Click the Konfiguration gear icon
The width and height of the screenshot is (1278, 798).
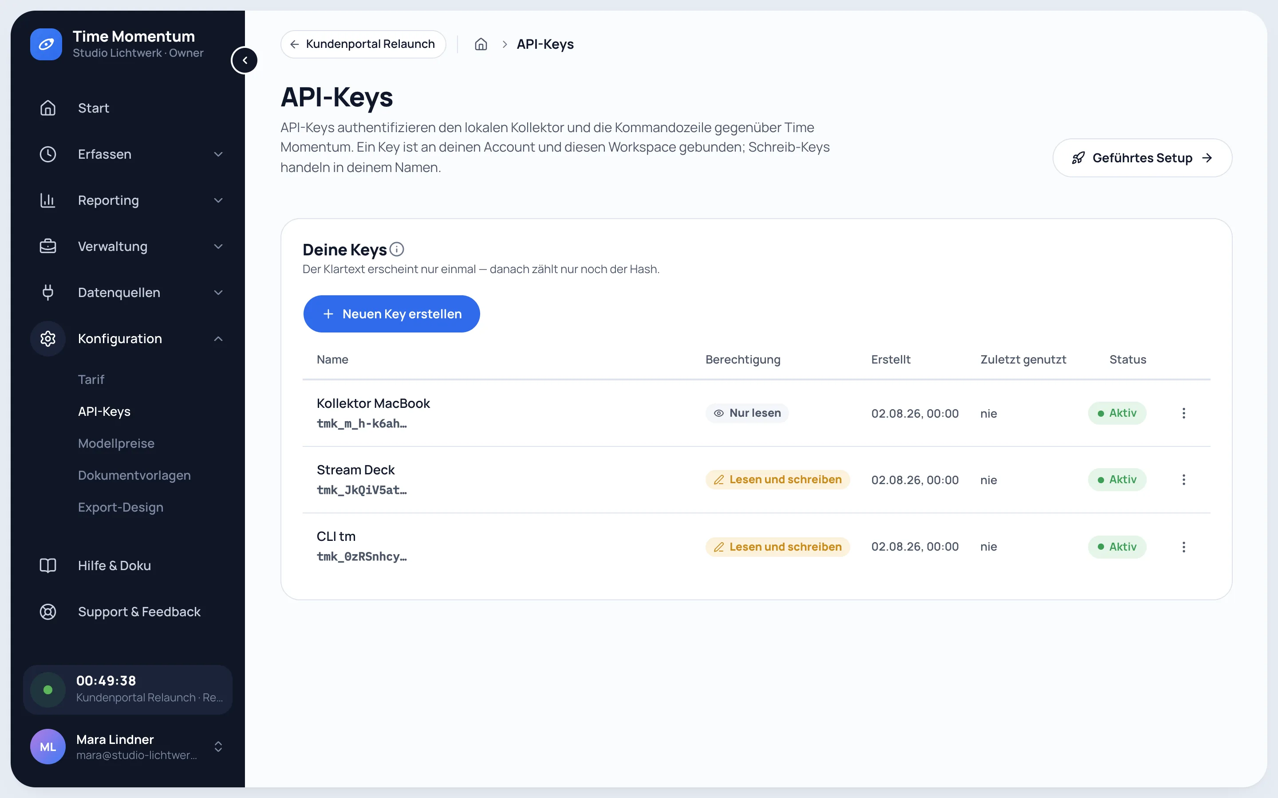[48, 339]
